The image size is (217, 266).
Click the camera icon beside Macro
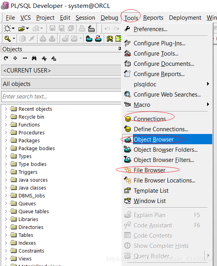coord(127,104)
